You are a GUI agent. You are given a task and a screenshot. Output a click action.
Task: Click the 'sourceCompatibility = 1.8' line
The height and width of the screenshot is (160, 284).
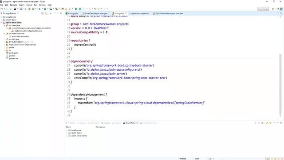tap(89, 32)
